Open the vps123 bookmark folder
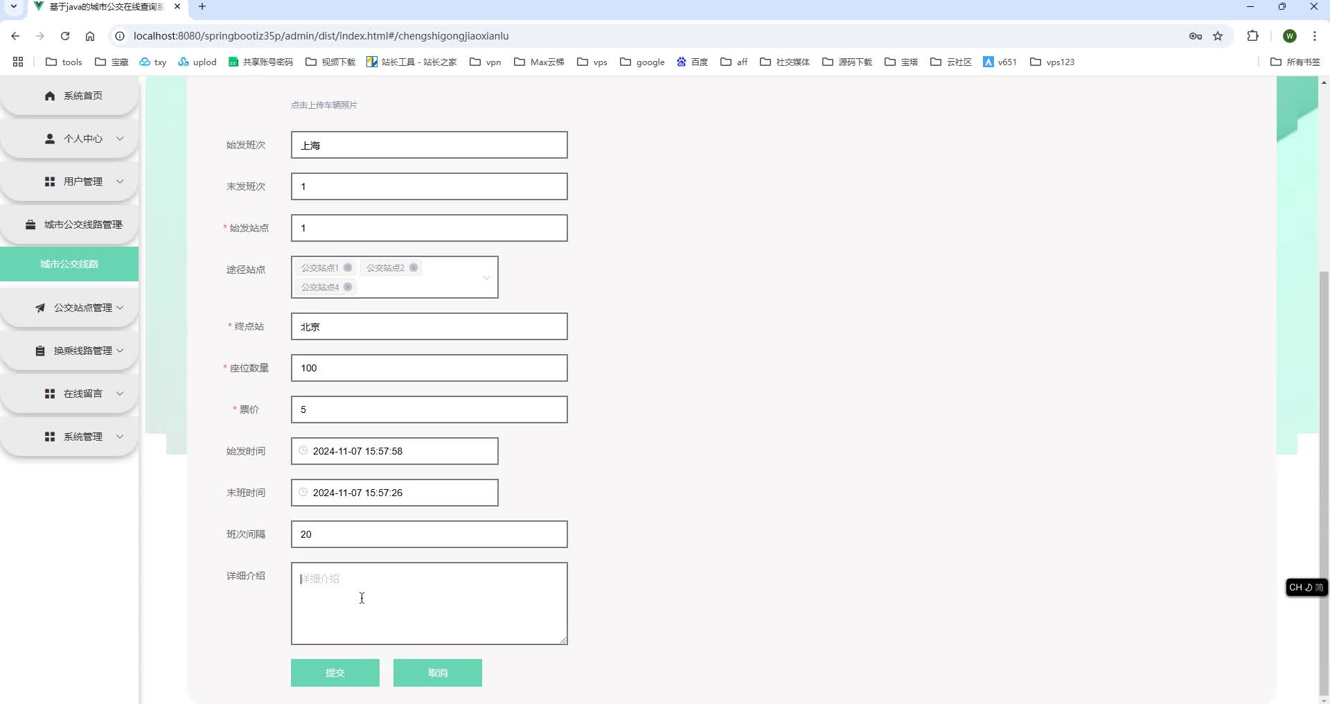Screen dimensions: 1330x704 (1052, 62)
